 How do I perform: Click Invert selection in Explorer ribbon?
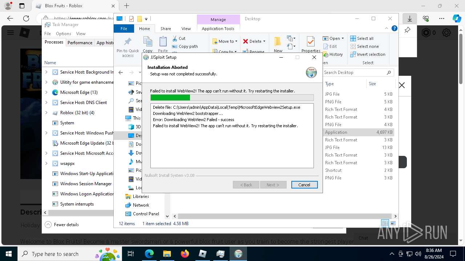click(368, 54)
